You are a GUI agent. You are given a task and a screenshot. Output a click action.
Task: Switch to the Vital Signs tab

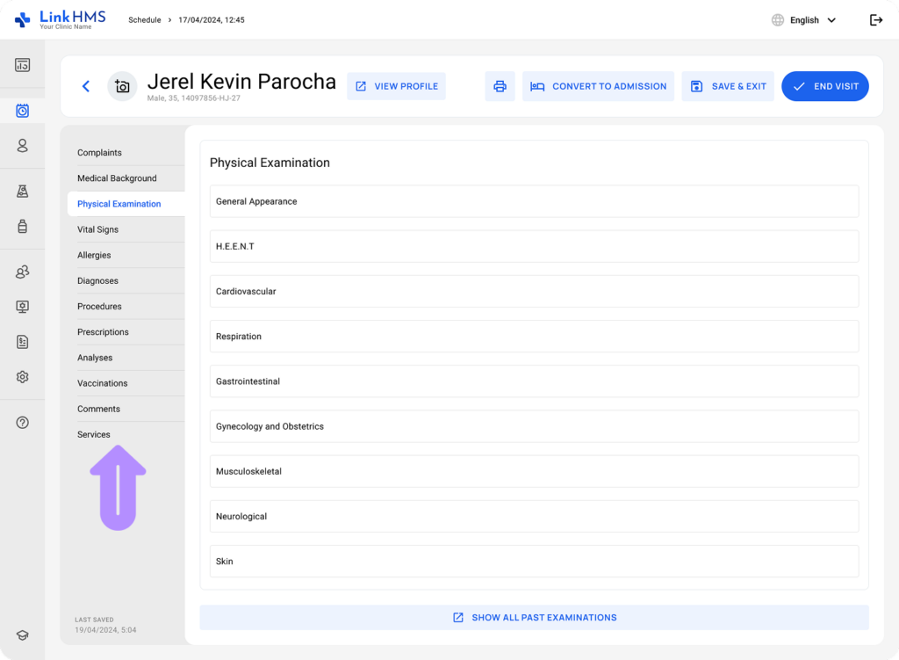(97, 229)
